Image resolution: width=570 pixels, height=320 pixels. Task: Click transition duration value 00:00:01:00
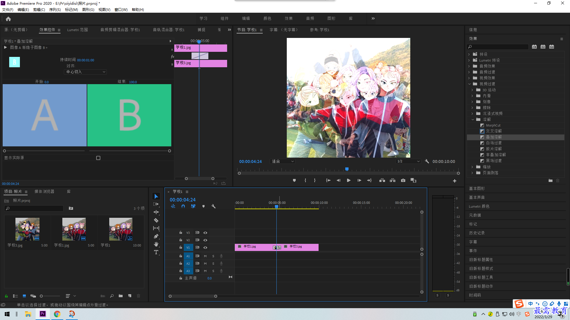(85, 60)
